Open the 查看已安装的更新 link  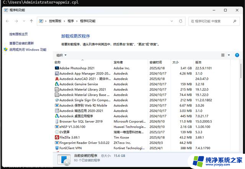(x=21, y=43)
